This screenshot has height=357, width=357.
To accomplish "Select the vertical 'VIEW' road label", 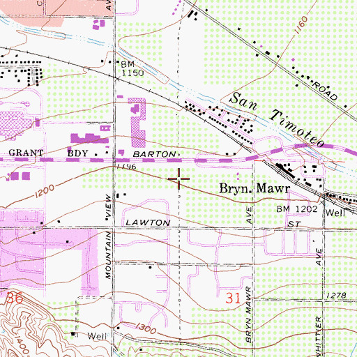I will 108,205.
